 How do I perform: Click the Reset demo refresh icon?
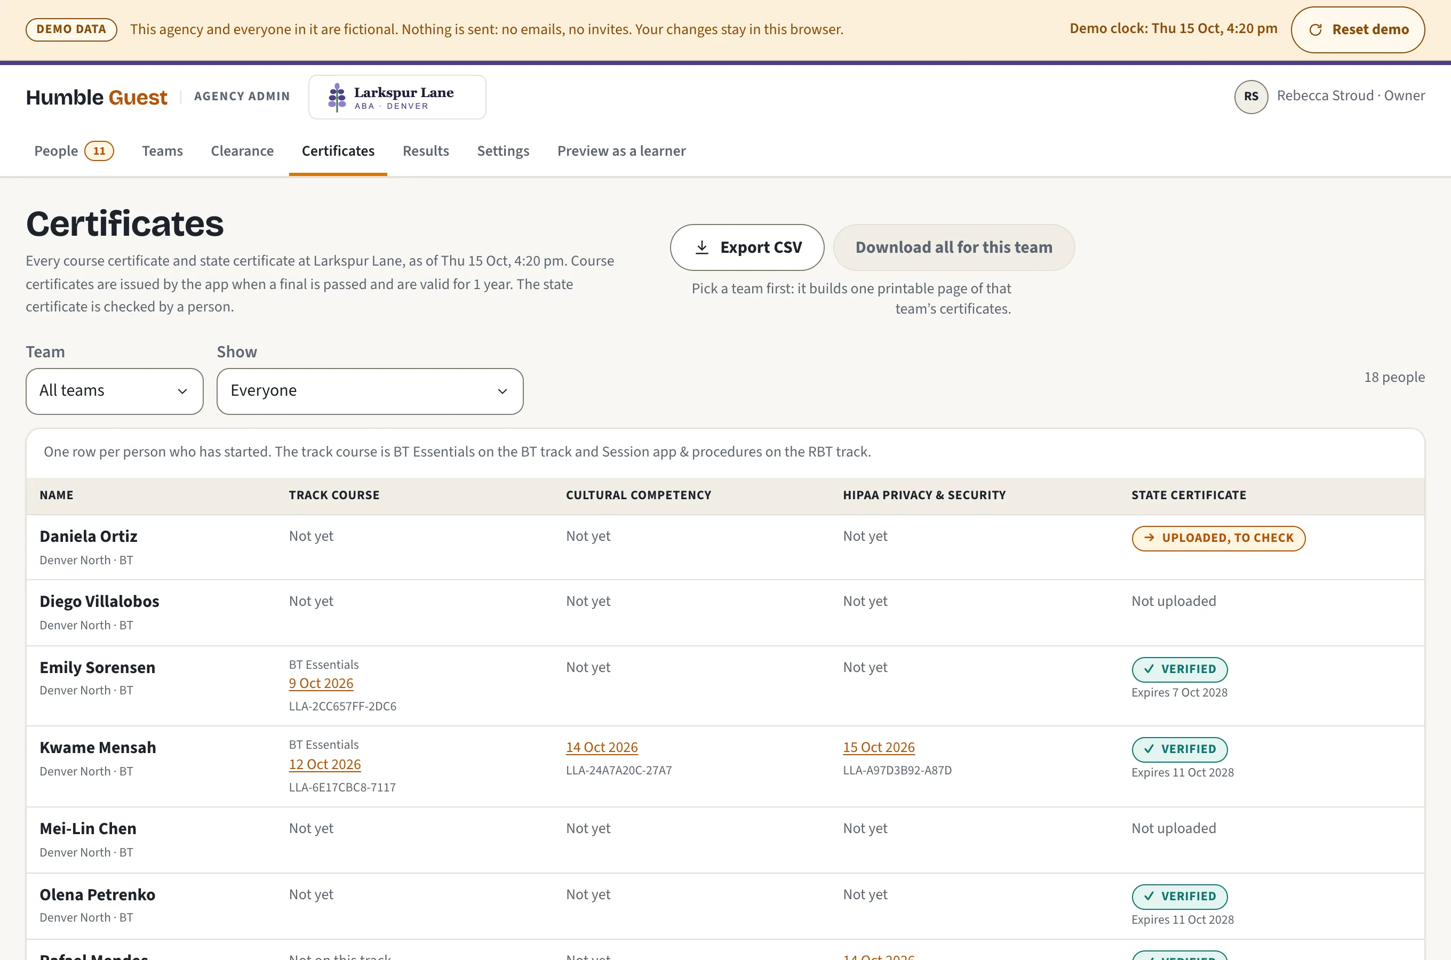click(x=1315, y=29)
